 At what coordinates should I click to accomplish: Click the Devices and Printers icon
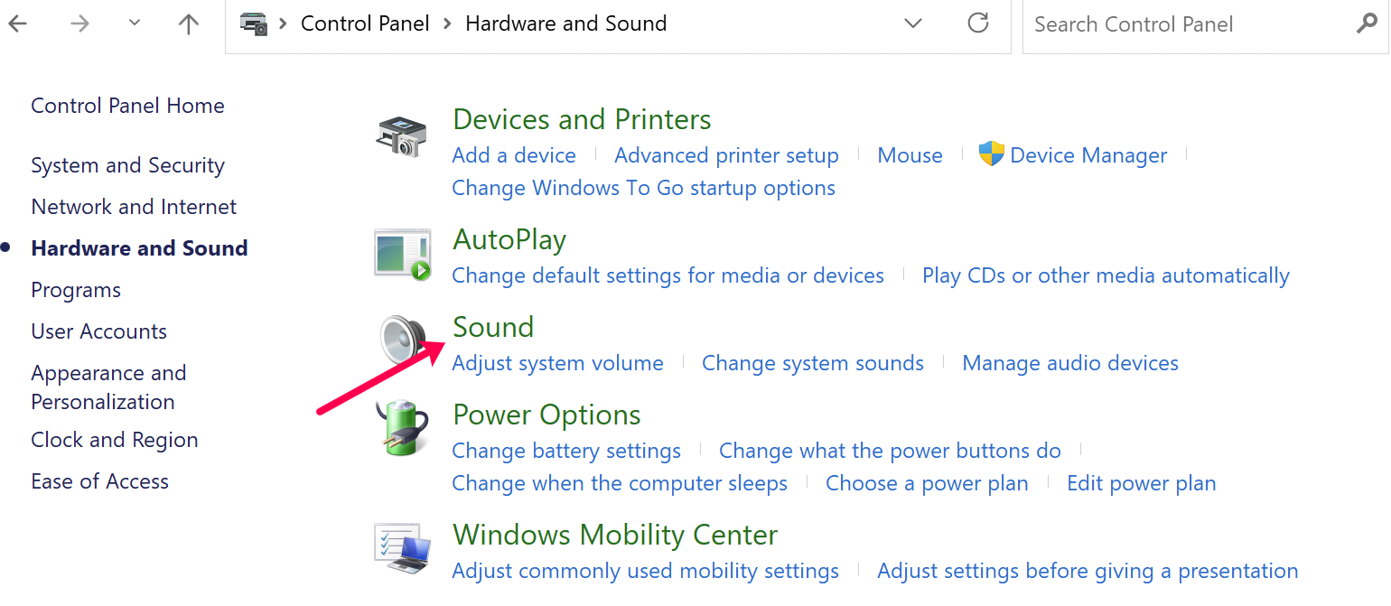click(x=402, y=136)
